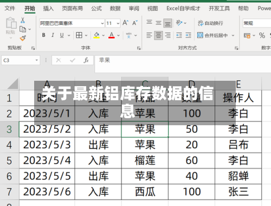Open the 剪贴板 dialog launcher
This screenshot has height=206, width=271.
(x=33, y=48)
